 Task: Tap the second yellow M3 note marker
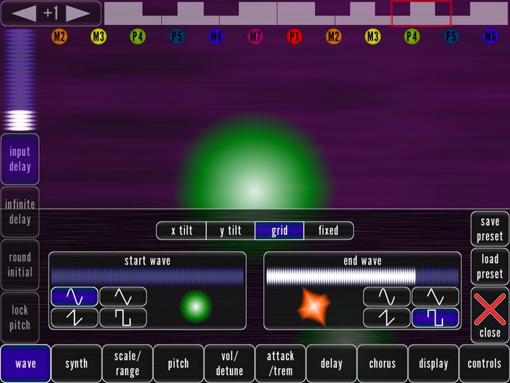372,36
